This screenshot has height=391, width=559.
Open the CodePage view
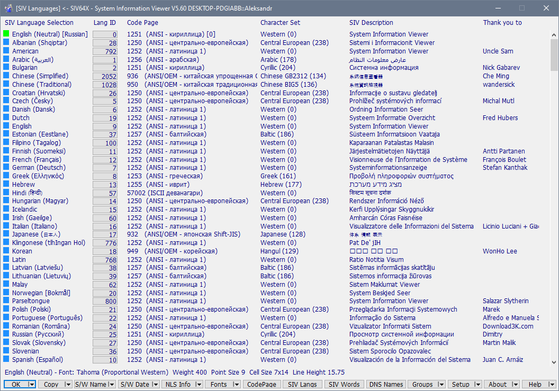pyautogui.click(x=262, y=384)
